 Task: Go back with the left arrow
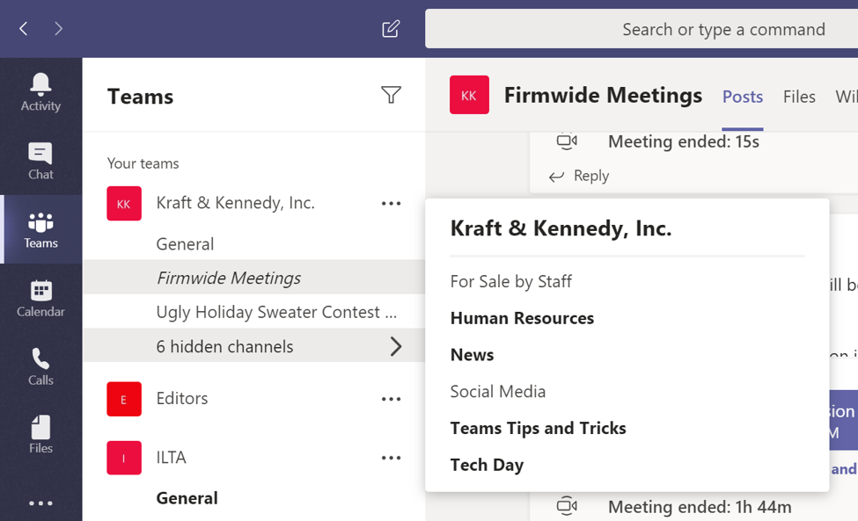[24, 29]
